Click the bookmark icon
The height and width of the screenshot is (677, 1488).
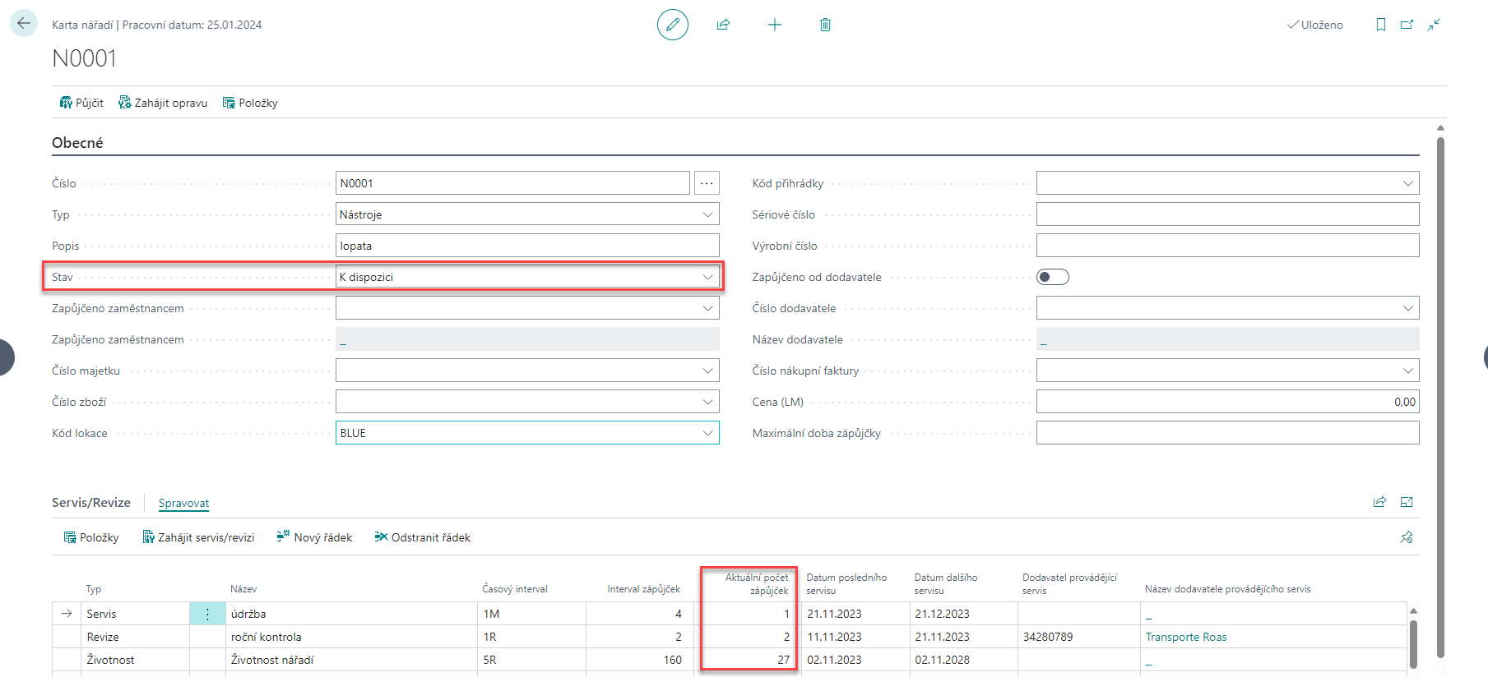(1380, 25)
